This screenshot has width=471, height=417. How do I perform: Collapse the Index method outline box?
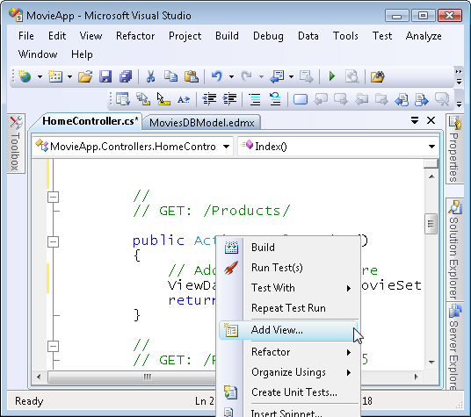click(x=54, y=241)
